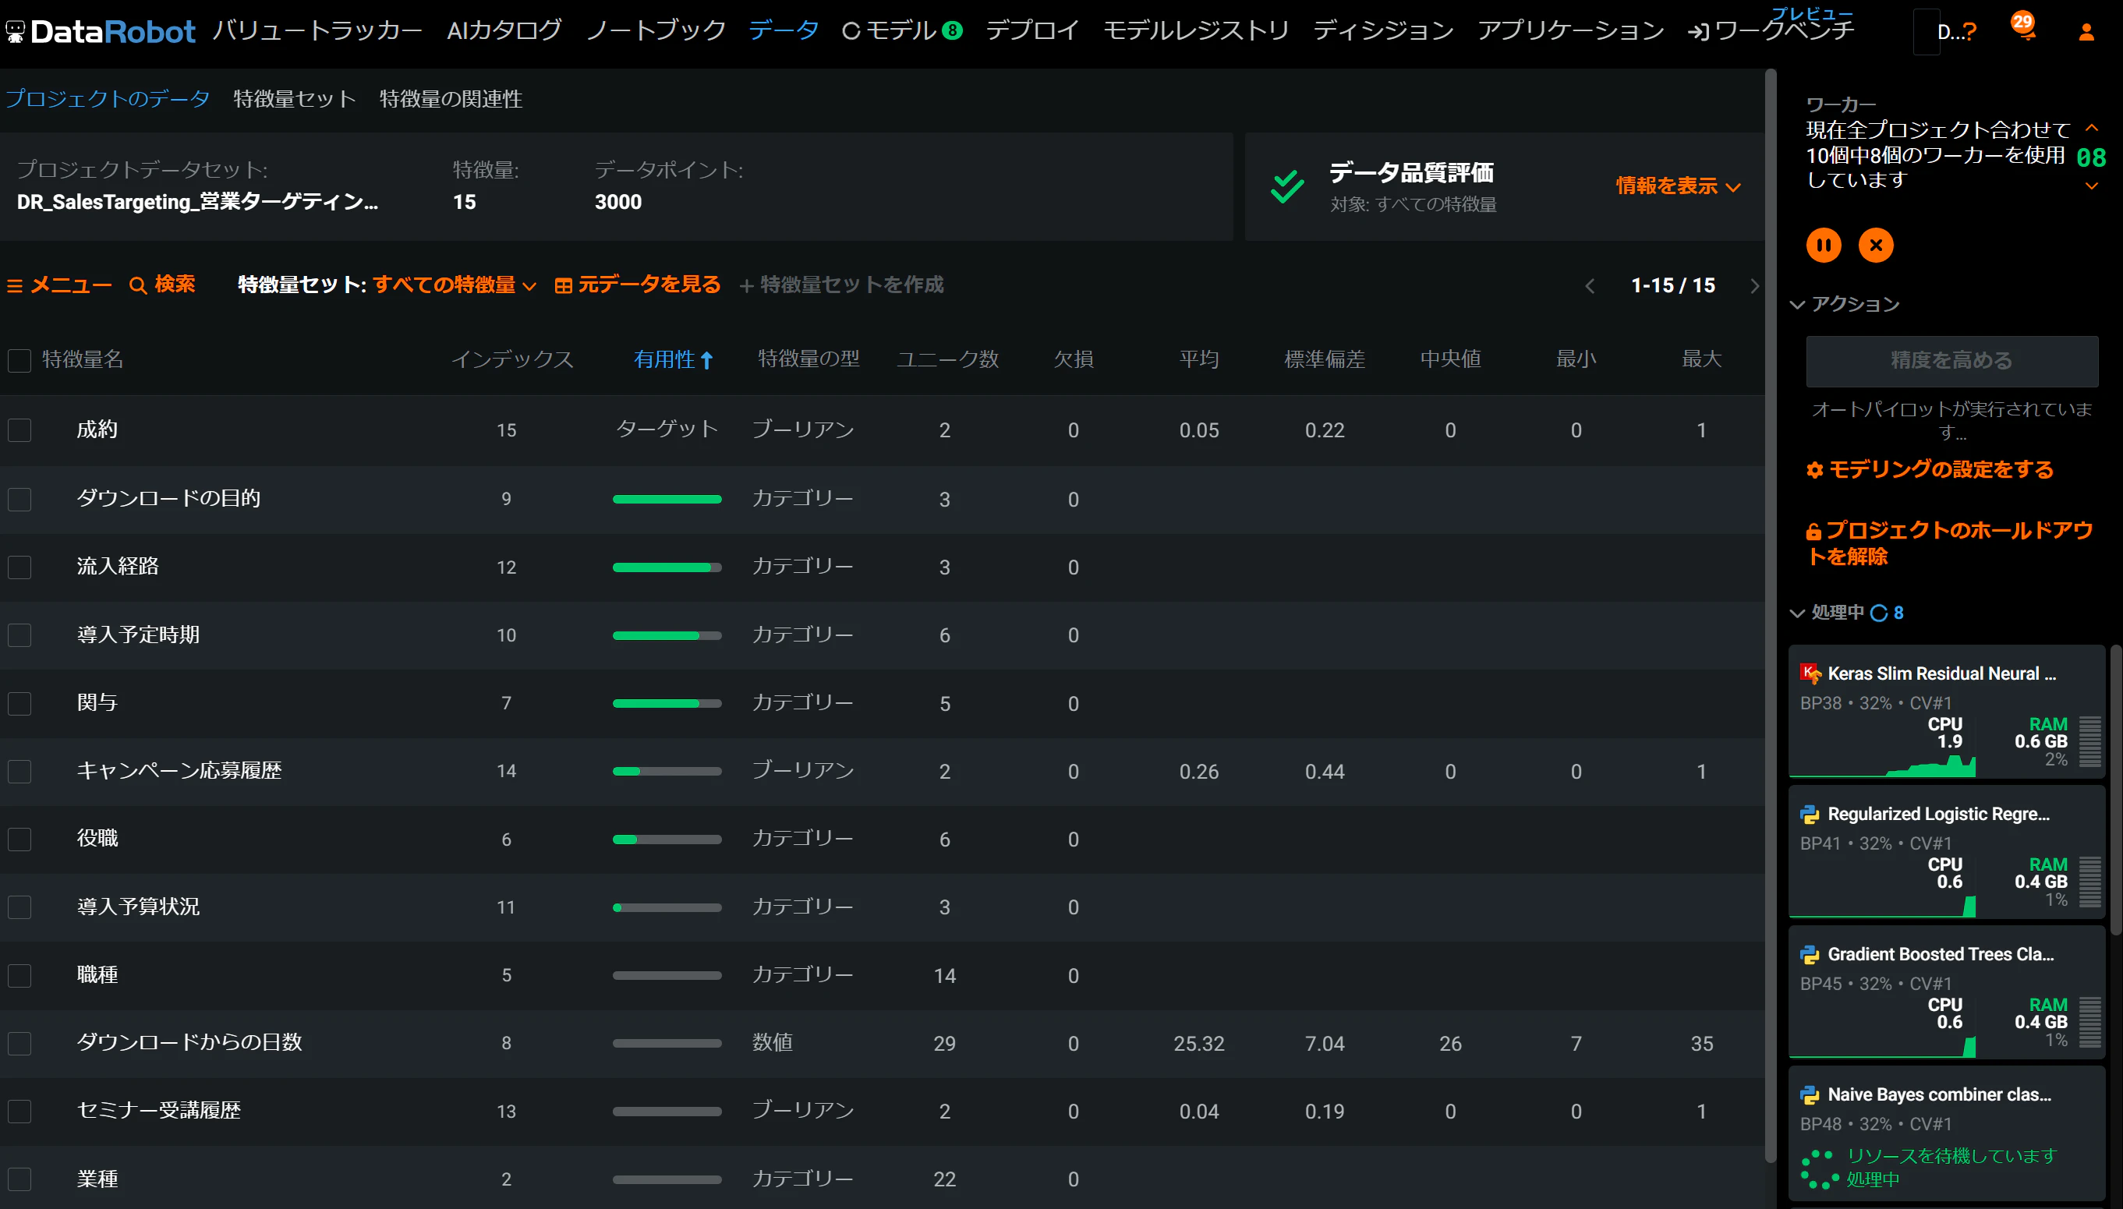The image size is (2123, 1209).
Task: Click the Naive Bayes combiner python icon
Action: click(1809, 1094)
